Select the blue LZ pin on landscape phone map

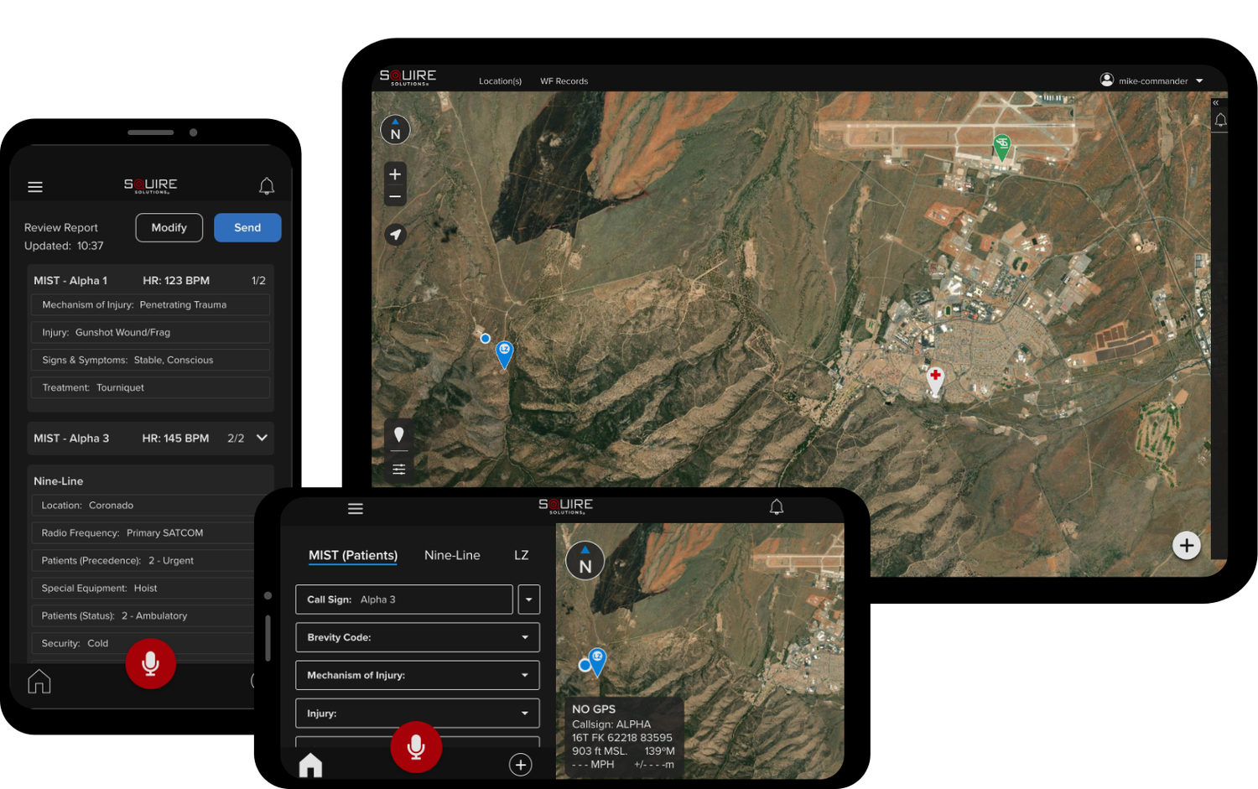coord(597,662)
